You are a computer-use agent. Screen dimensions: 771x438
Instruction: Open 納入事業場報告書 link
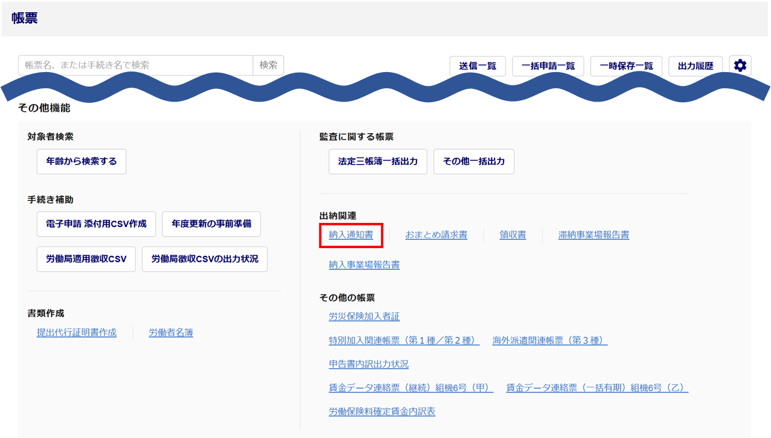coord(364,264)
